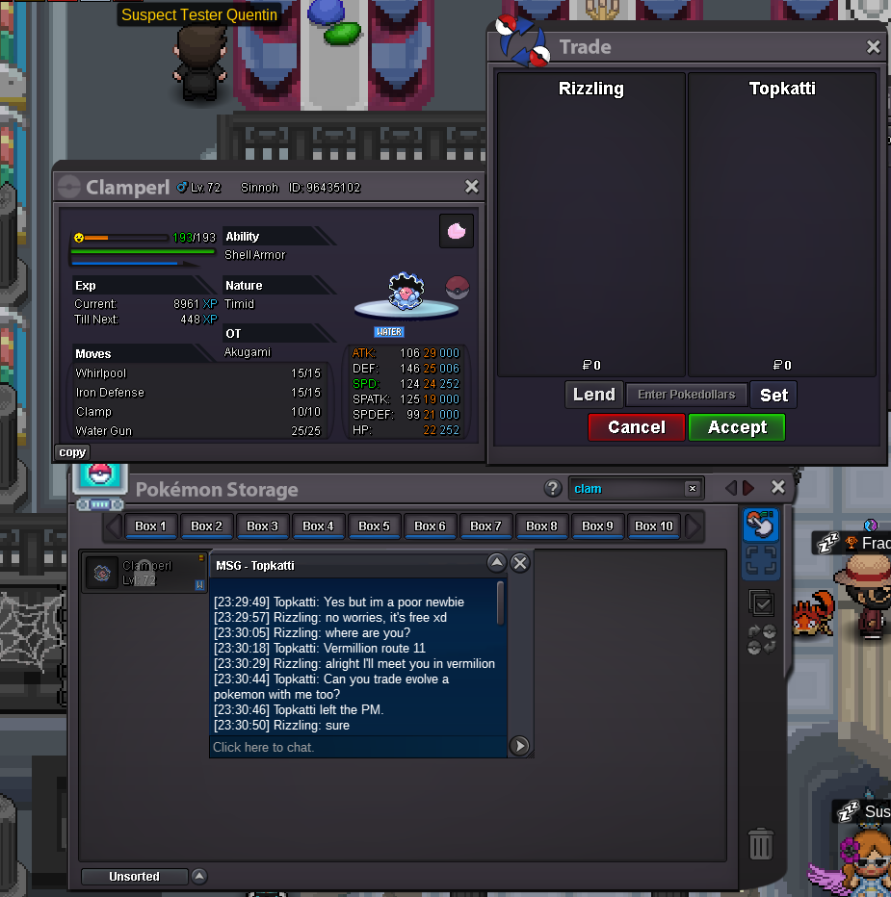Minimize the MSG - Topkatti chat window
This screenshot has width=891, height=897.
click(x=496, y=563)
